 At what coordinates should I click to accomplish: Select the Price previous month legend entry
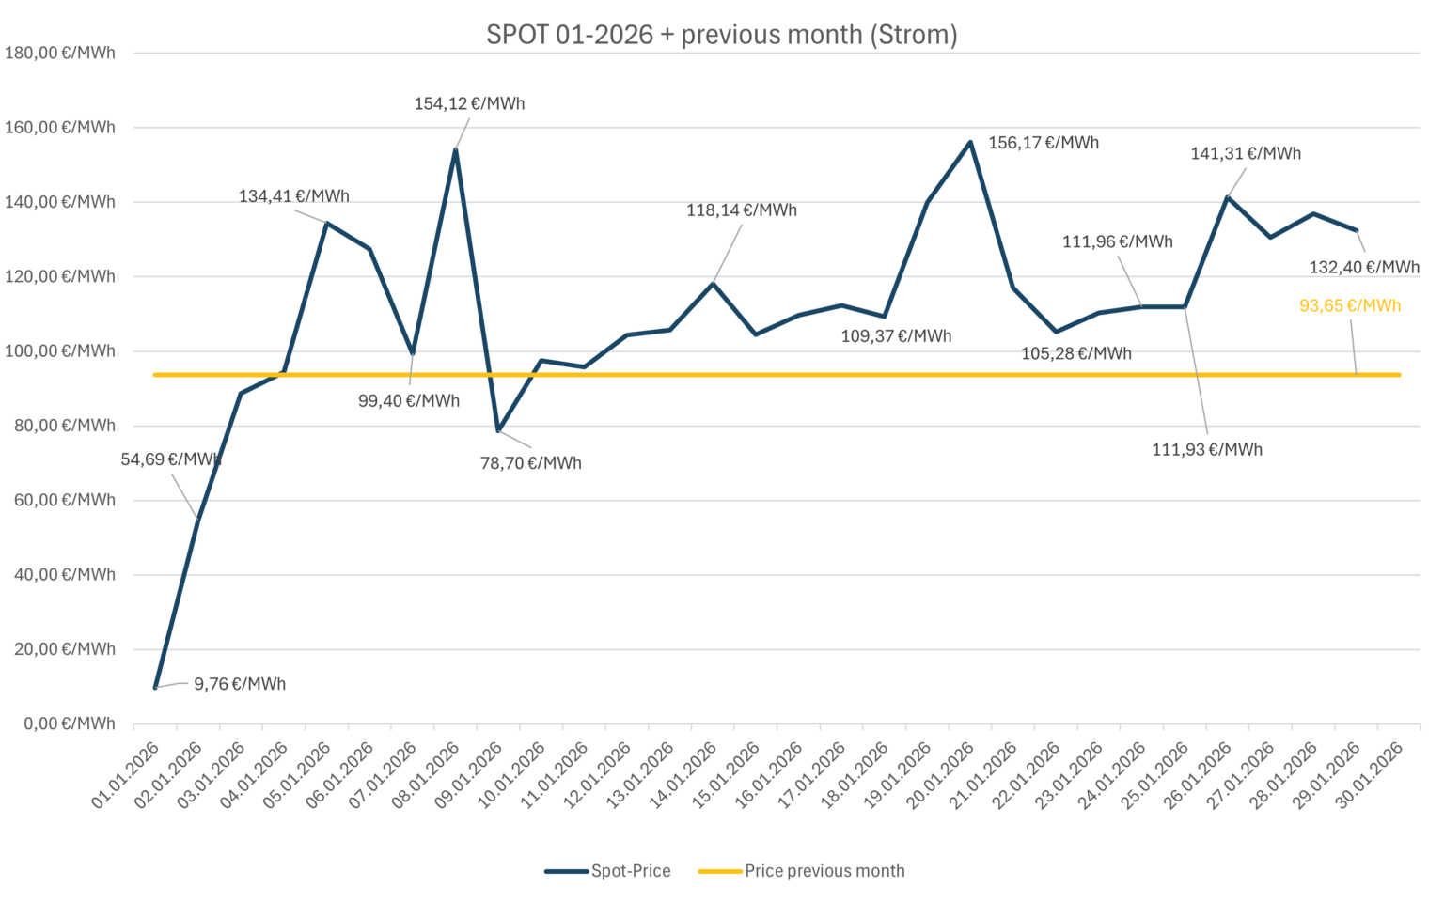point(824,871)
